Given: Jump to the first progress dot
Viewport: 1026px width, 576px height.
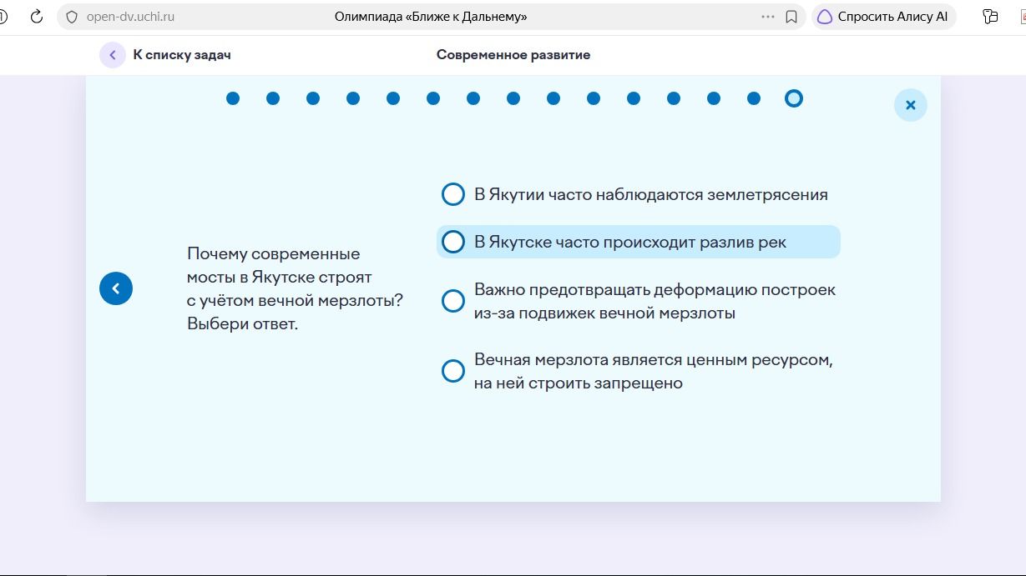Looking at the screenshot, I should click(x=233, y=98).
